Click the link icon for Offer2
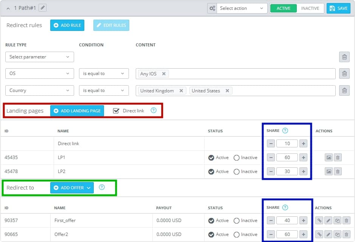The width and height of the screenshot is (355, 242). click(x=319, y=234)
